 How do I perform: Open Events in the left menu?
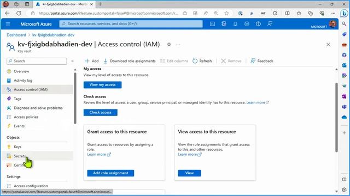point(19,126)
